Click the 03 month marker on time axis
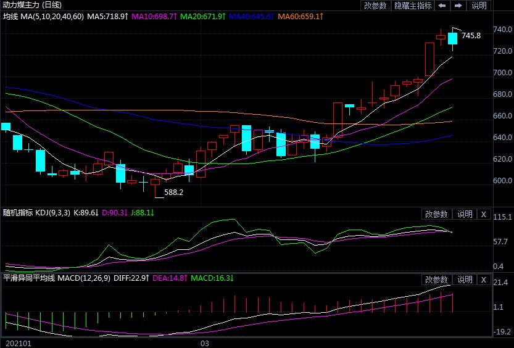Screen dimensions: 514x348 (x=205, y=342)
